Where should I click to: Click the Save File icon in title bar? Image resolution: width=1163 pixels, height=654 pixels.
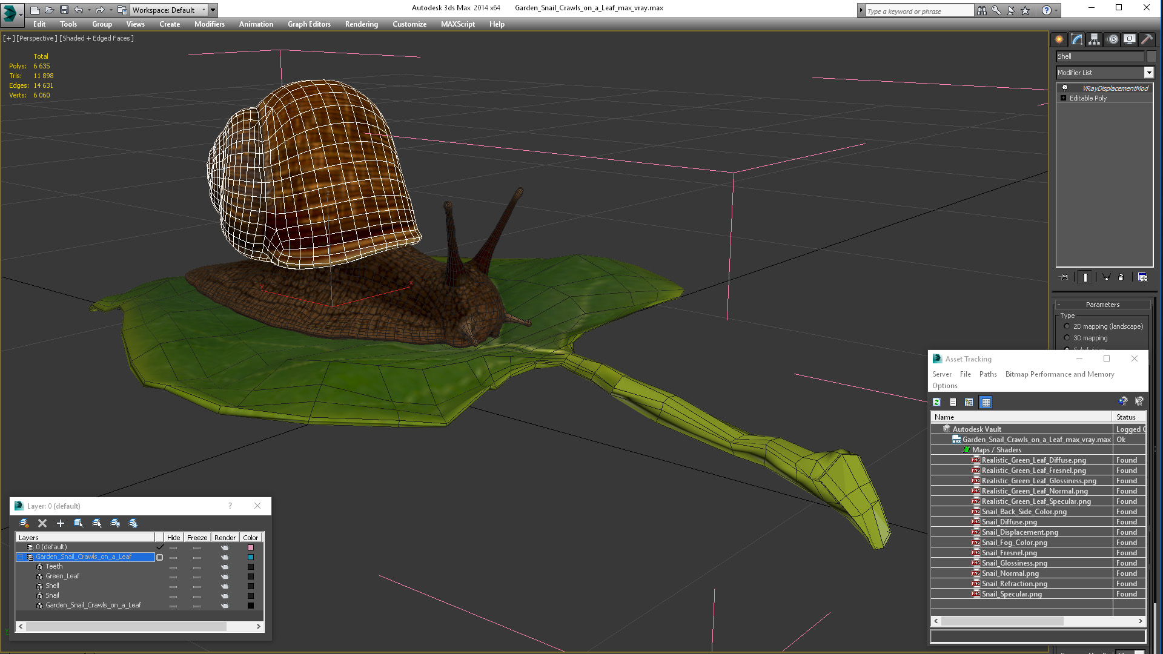coord(64,10)
